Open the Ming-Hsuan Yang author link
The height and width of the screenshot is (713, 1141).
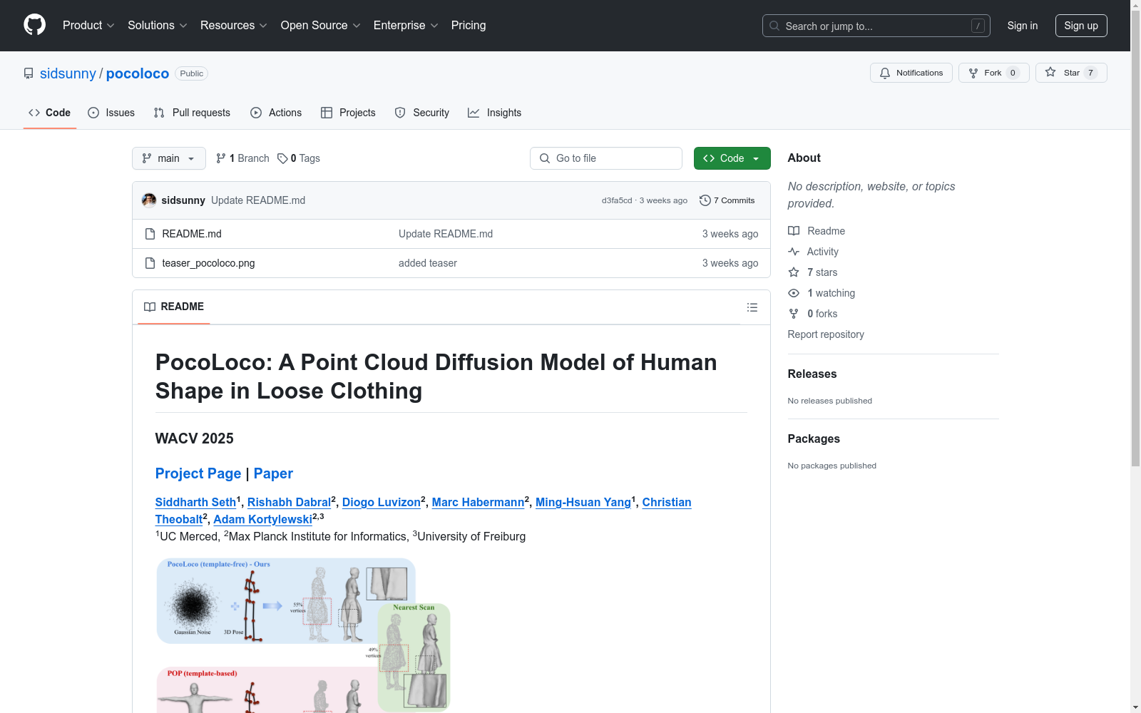pos(583,502)
